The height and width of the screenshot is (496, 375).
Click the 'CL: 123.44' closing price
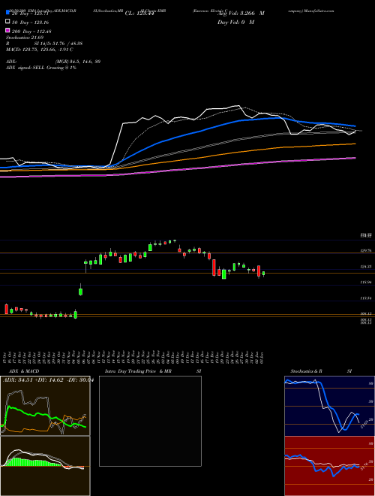139,14
